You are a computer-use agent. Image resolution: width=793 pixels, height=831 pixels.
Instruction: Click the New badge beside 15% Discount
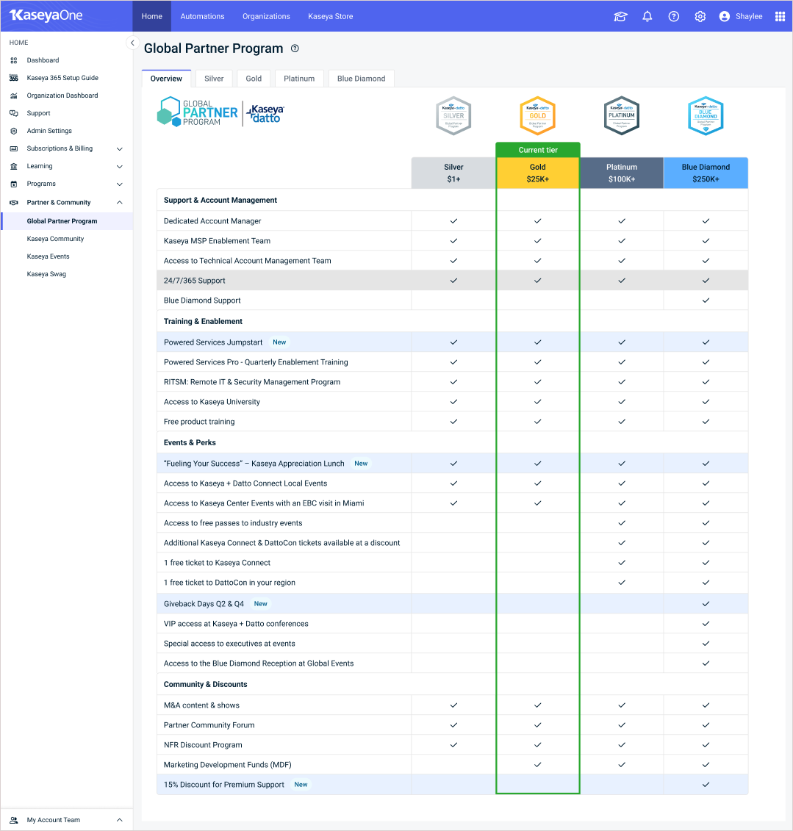click(301, 785)
